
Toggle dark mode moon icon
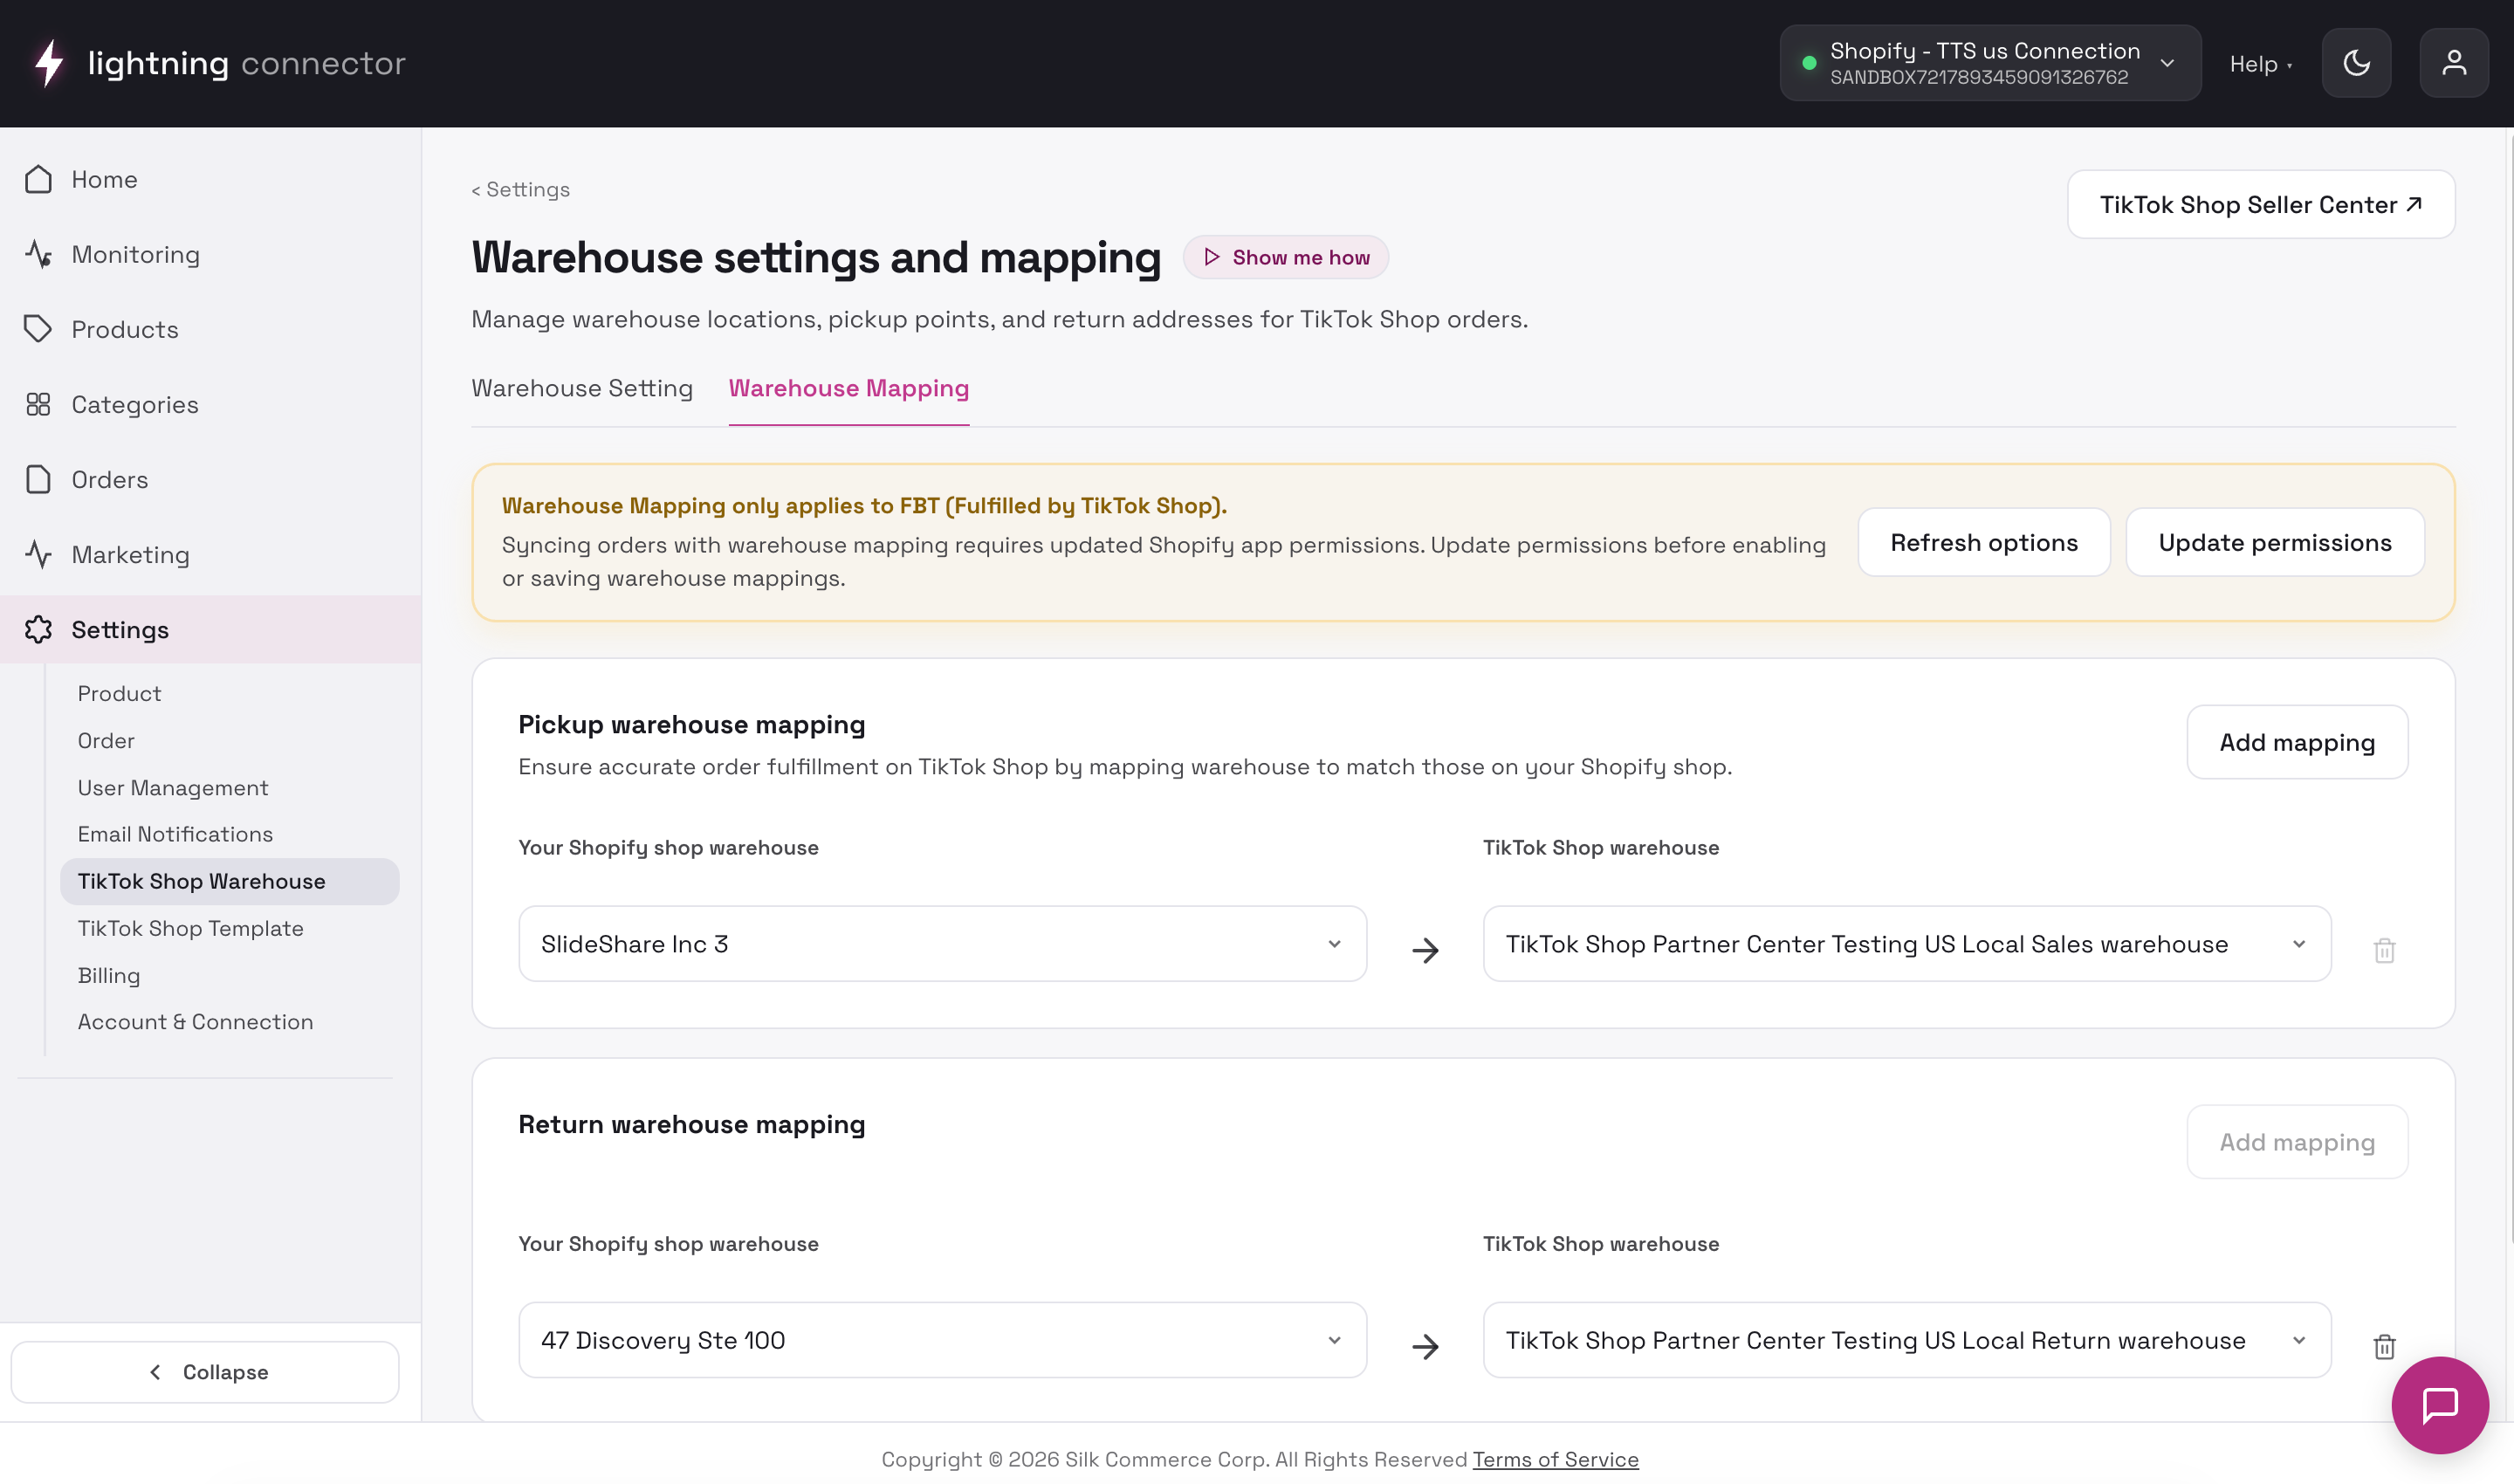2356,63
